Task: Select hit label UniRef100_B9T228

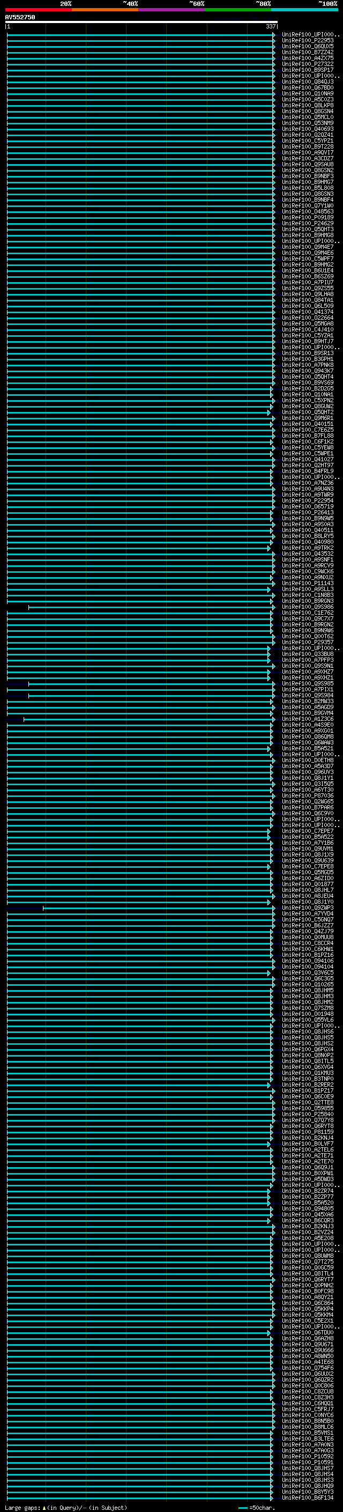Action: 308,147
